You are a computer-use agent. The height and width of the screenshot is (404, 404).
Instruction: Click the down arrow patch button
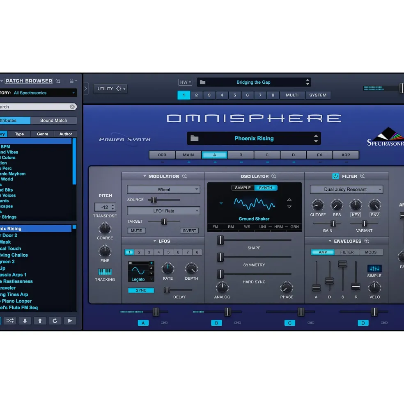pos(25,321)
